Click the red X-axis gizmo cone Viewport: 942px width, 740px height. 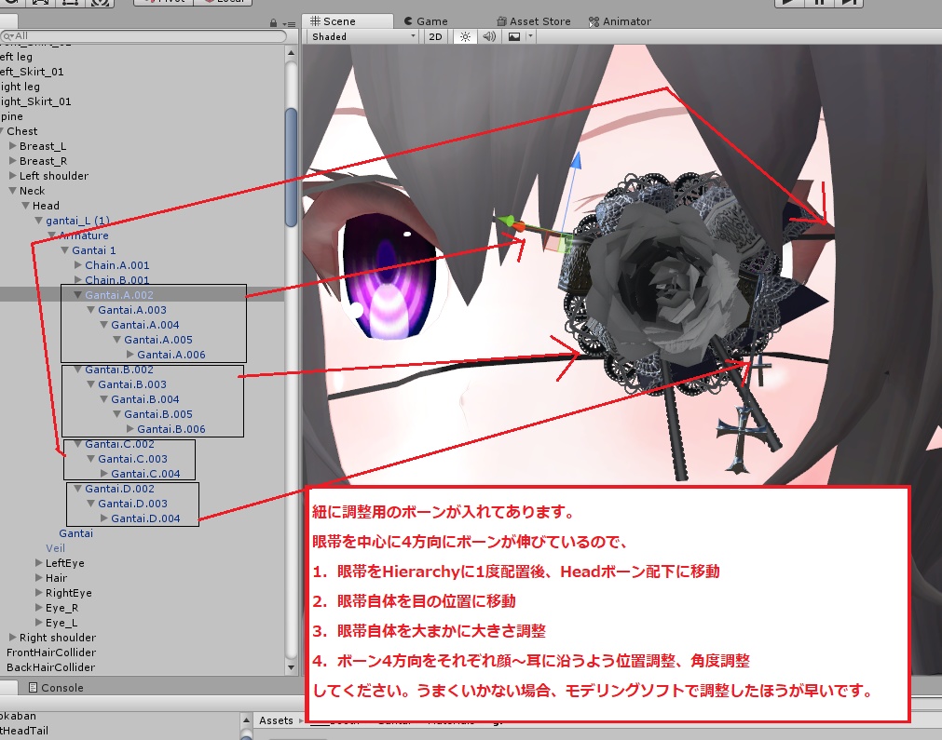pos(518,227)
